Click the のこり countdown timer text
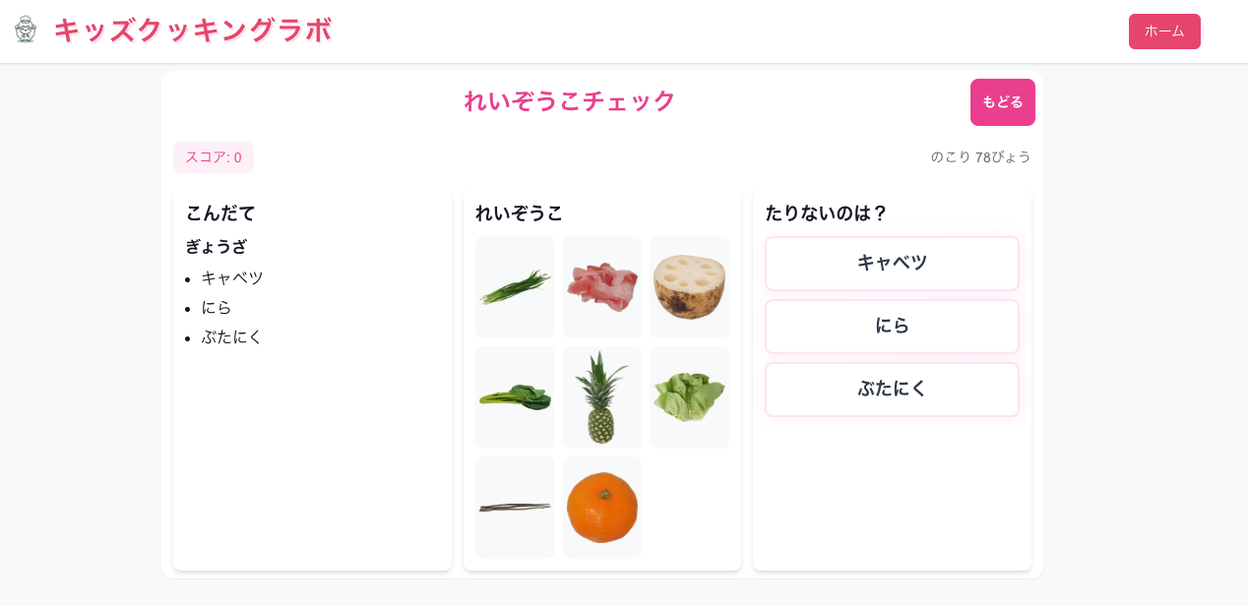 point(980,157)
